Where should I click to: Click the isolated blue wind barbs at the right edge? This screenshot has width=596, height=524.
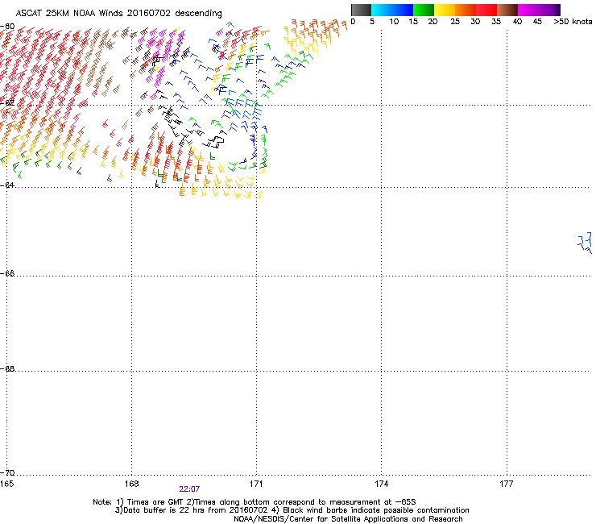[x=586, y=243]
